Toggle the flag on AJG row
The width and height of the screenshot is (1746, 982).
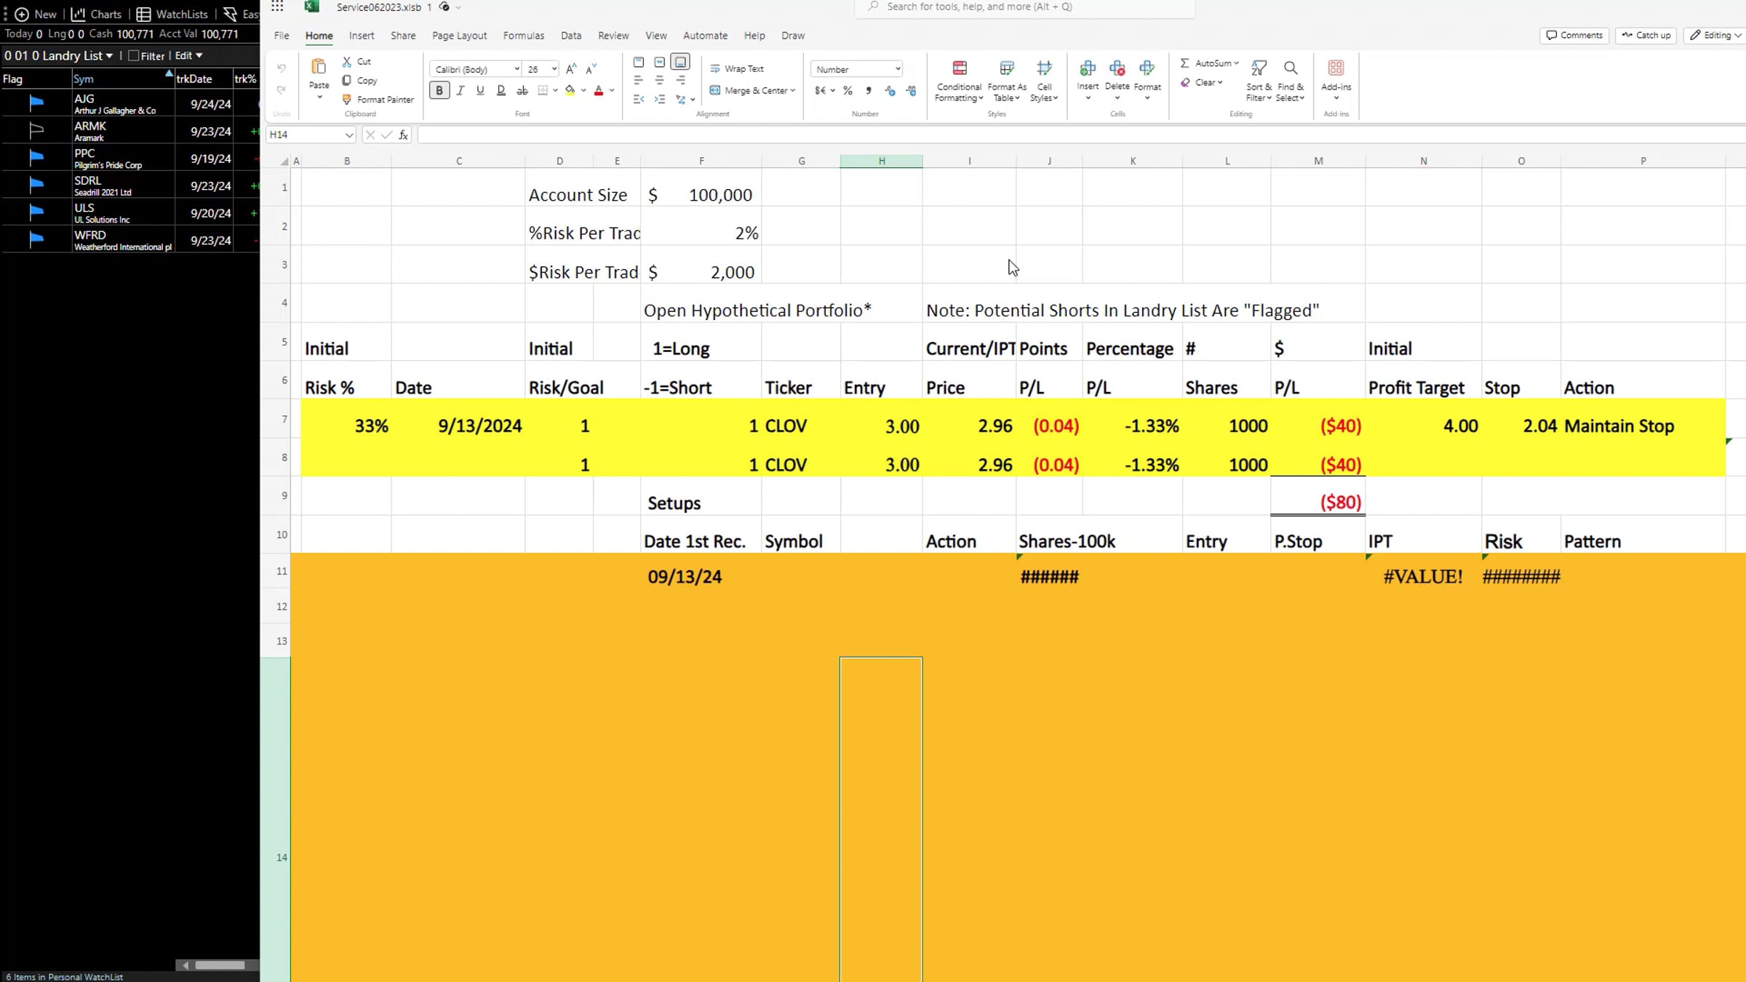(x=36, y=103)
